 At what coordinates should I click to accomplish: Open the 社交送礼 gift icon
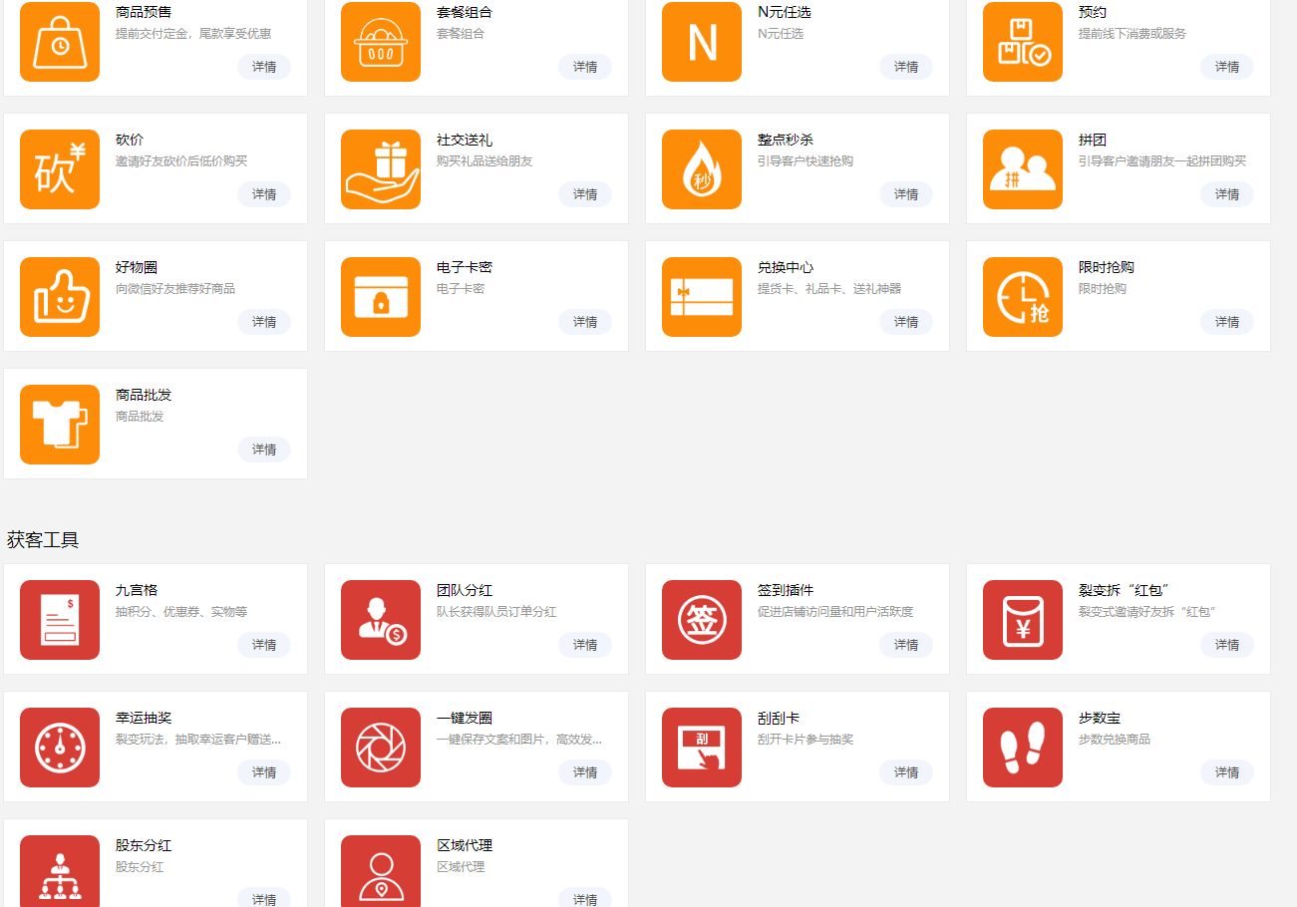[381, 169]
